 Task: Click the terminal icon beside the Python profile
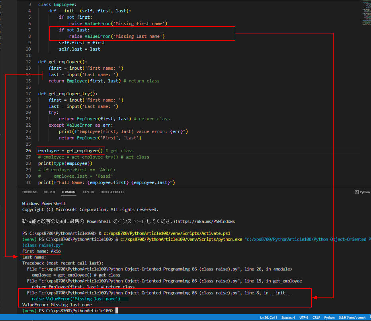point(357,192)
